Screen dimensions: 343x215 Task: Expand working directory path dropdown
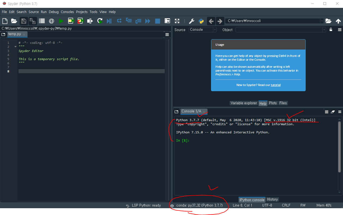322,21
